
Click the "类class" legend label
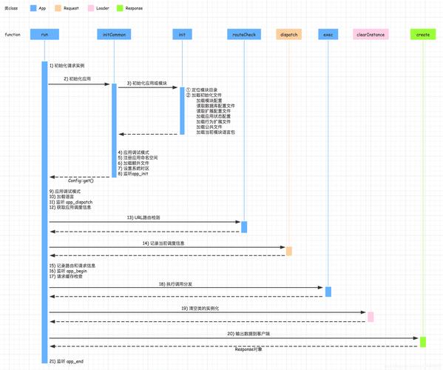pyautogui.click(x=11, y=8)
